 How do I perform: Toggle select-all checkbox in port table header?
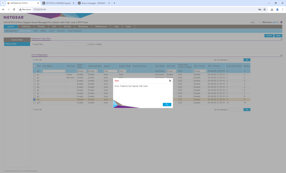pos(34,66)
